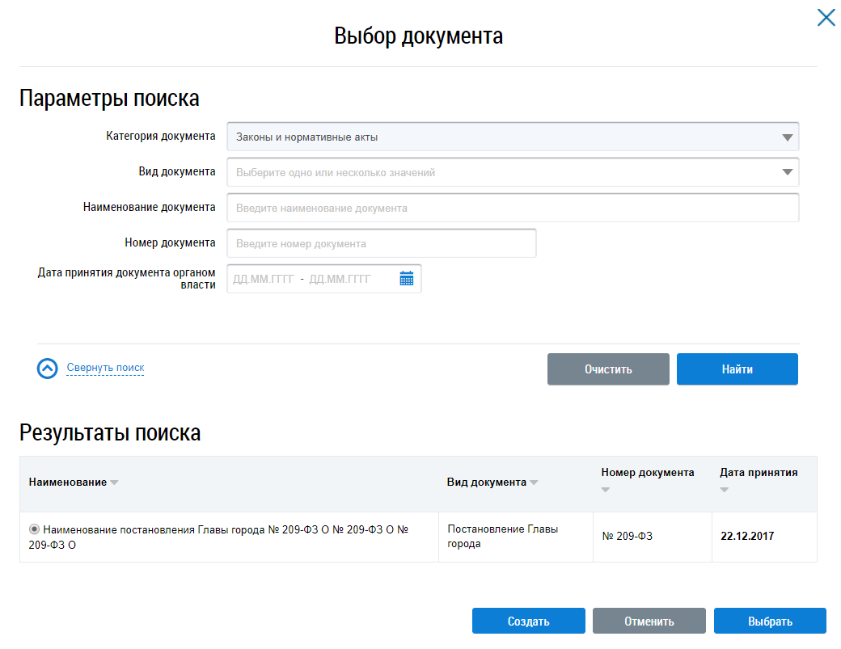Close the document selection dialog
Viewport: 841px width, 649px height.
[x=826, y=18]
